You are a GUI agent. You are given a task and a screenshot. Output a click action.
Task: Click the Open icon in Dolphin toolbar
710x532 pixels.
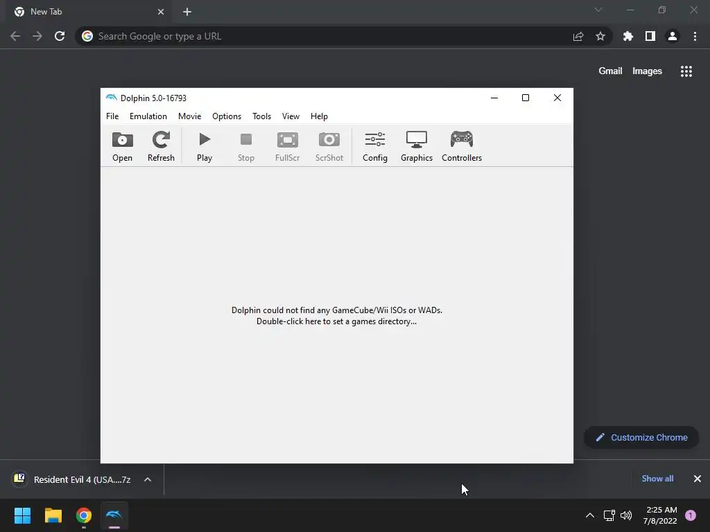pos(122,145)
